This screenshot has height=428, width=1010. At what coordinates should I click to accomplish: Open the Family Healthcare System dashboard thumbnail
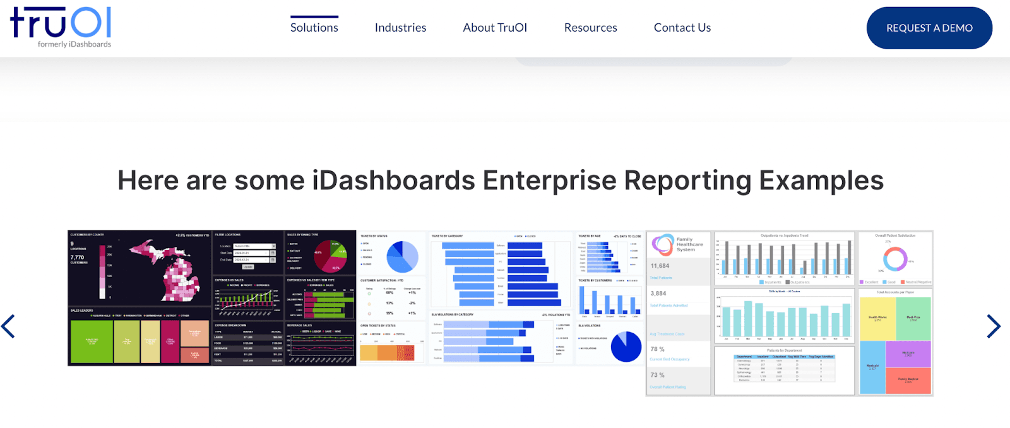pyautogui.click(x=790, y=313)
